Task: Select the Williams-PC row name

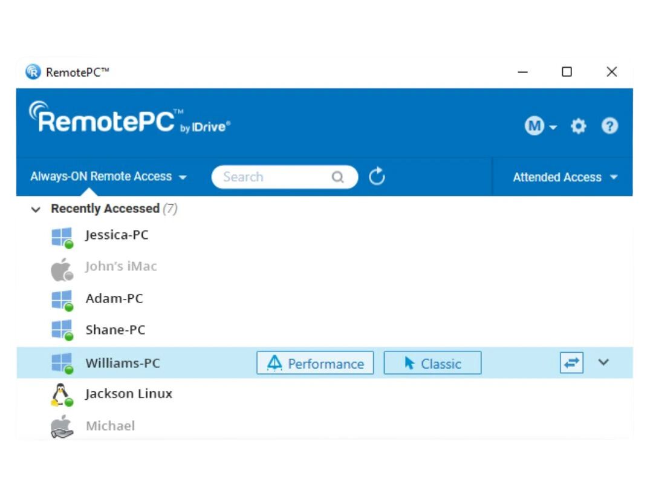Action: tap(123, 363)
